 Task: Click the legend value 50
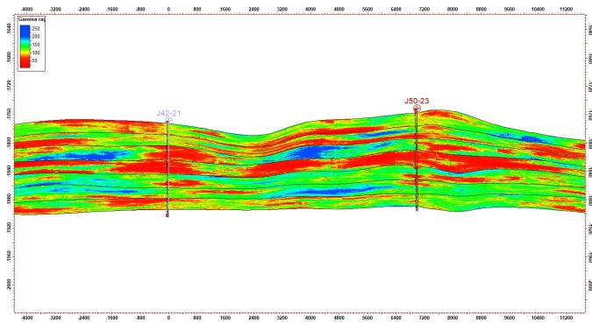(35, 60)
